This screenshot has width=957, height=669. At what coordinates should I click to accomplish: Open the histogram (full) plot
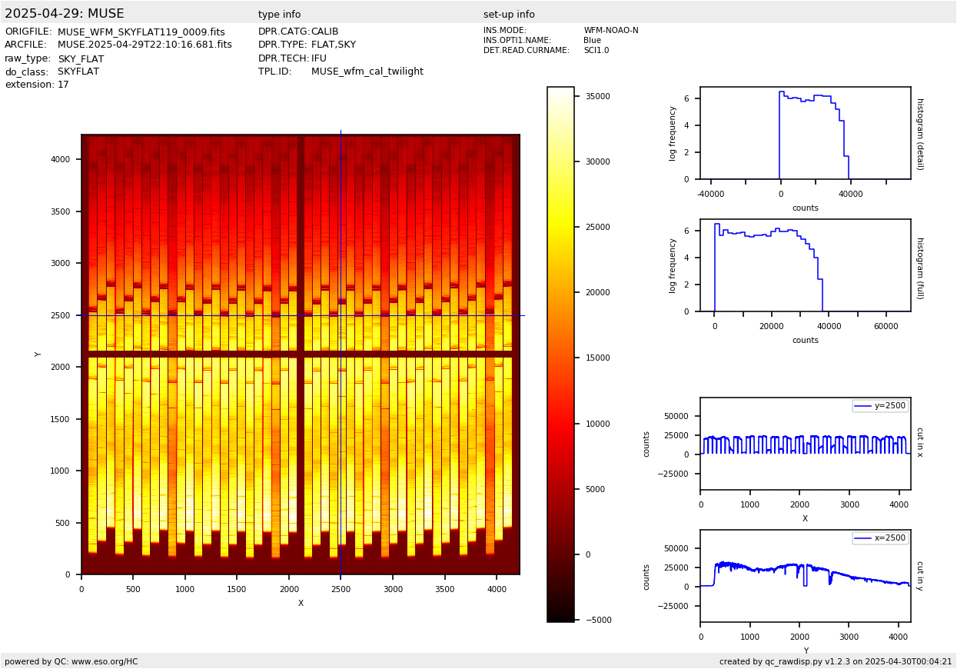805,265
